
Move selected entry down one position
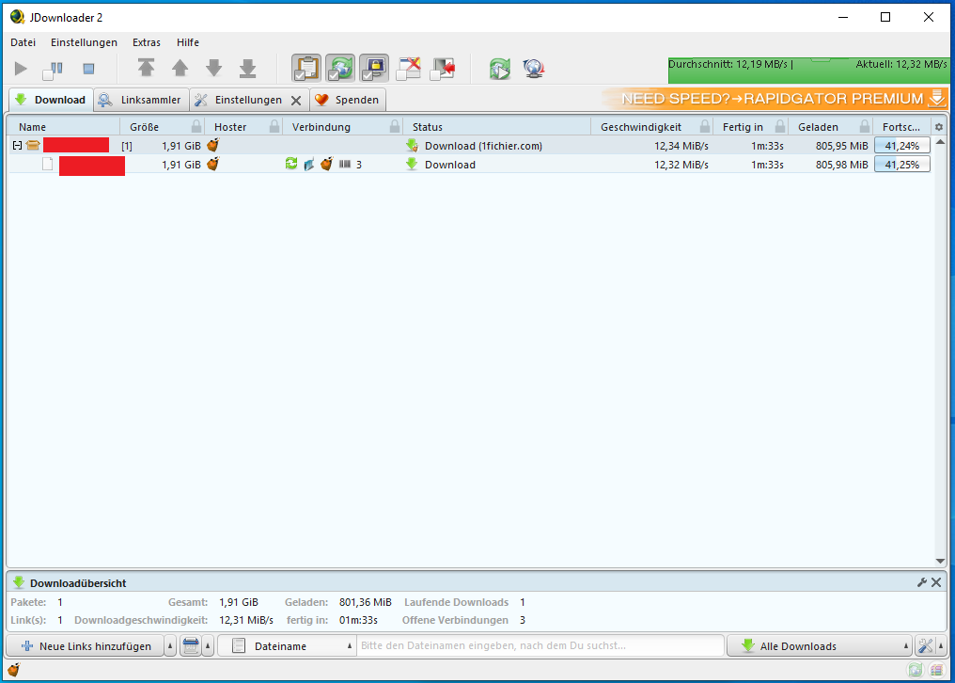[213, 68]
